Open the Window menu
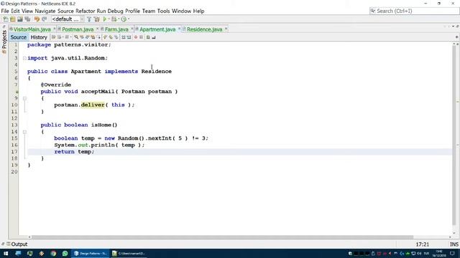 coord(181,11)
